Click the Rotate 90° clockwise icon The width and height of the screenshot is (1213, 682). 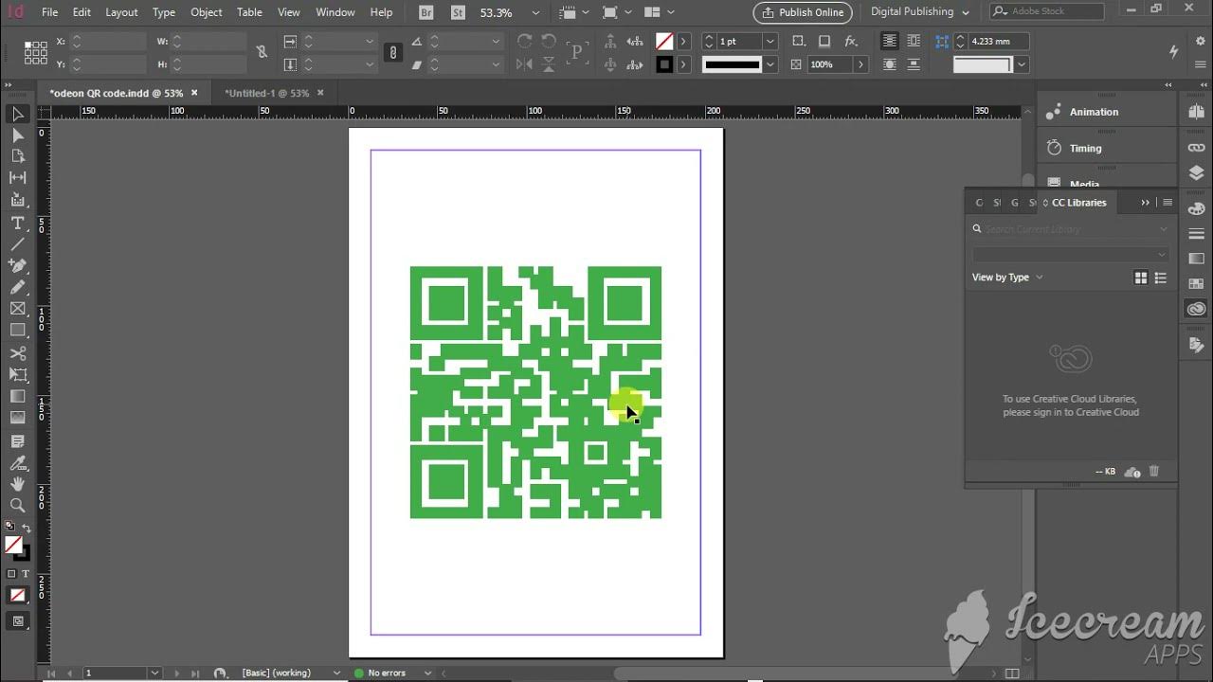pos(524,42)
